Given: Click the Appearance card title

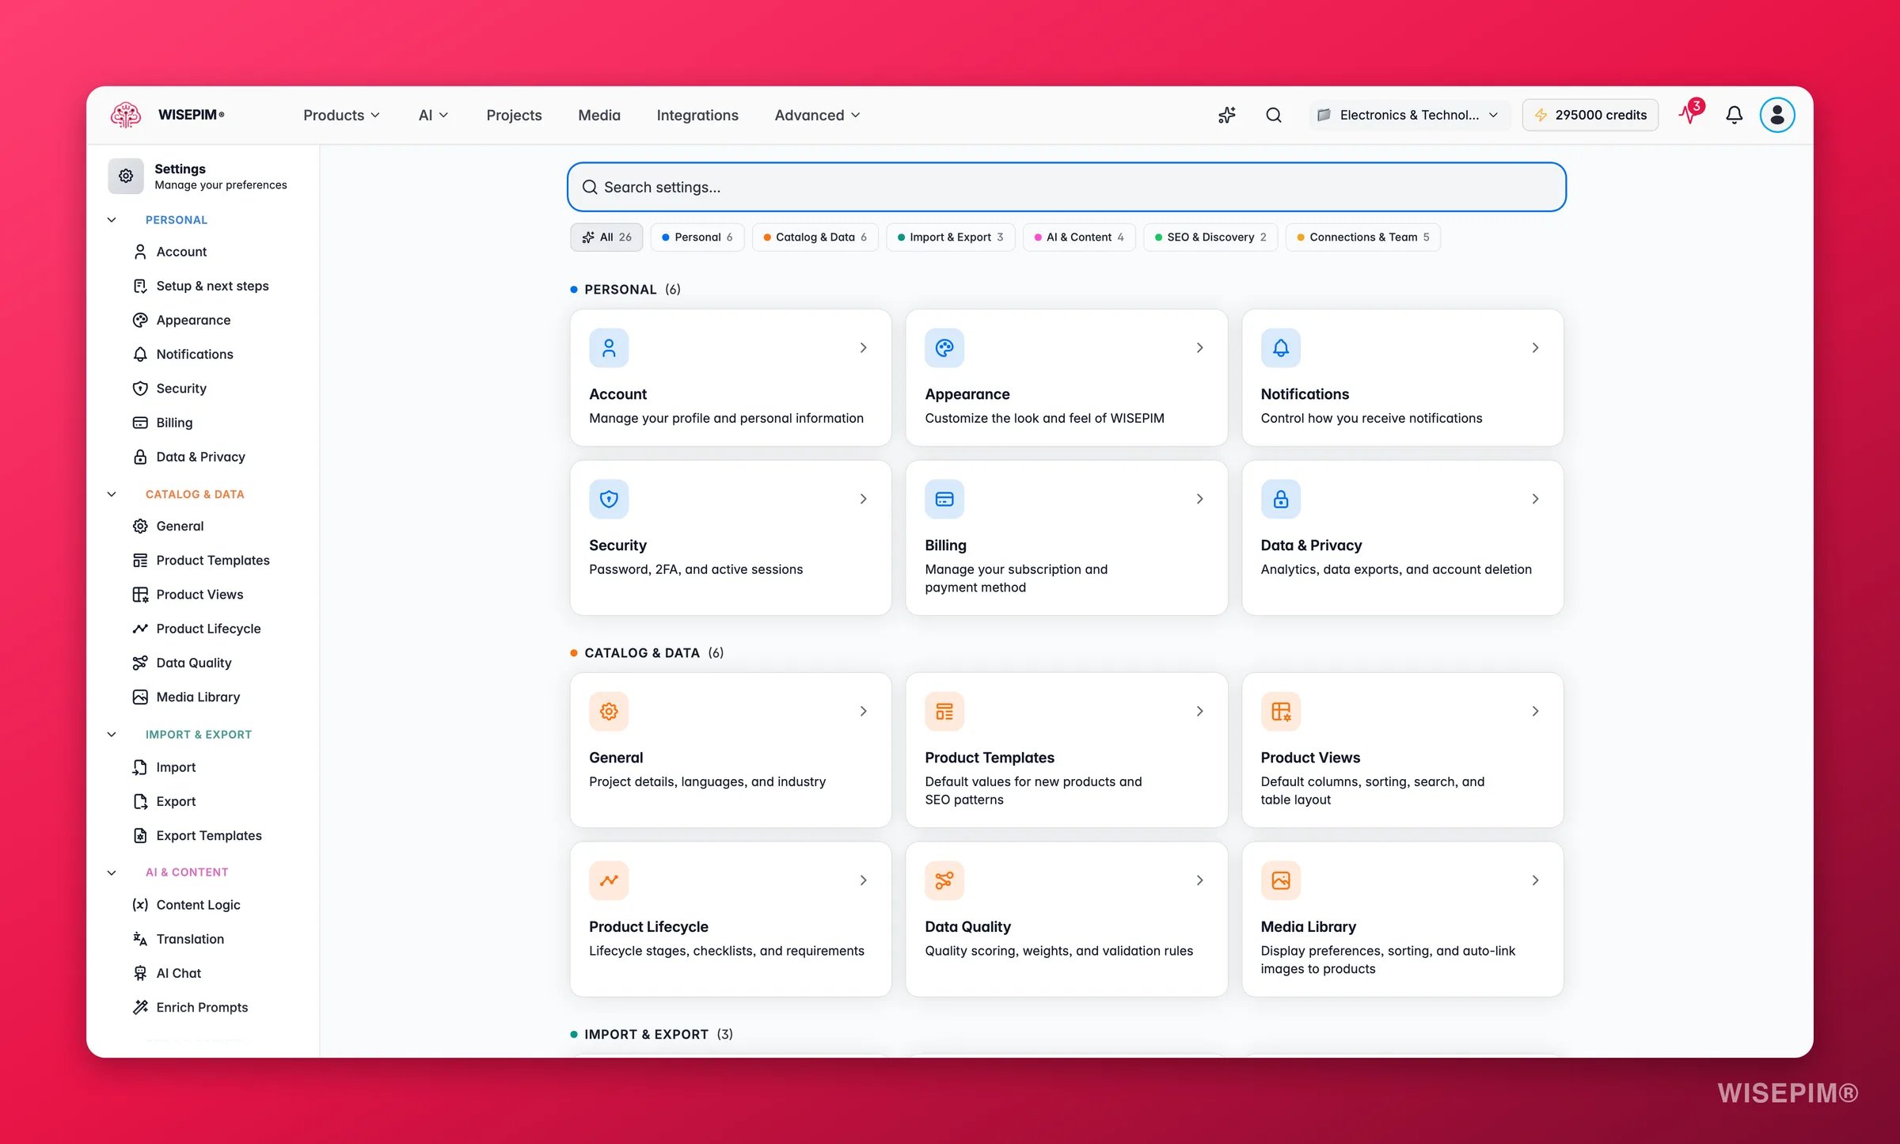Looking at the screenshot, I should click(967, 394).
